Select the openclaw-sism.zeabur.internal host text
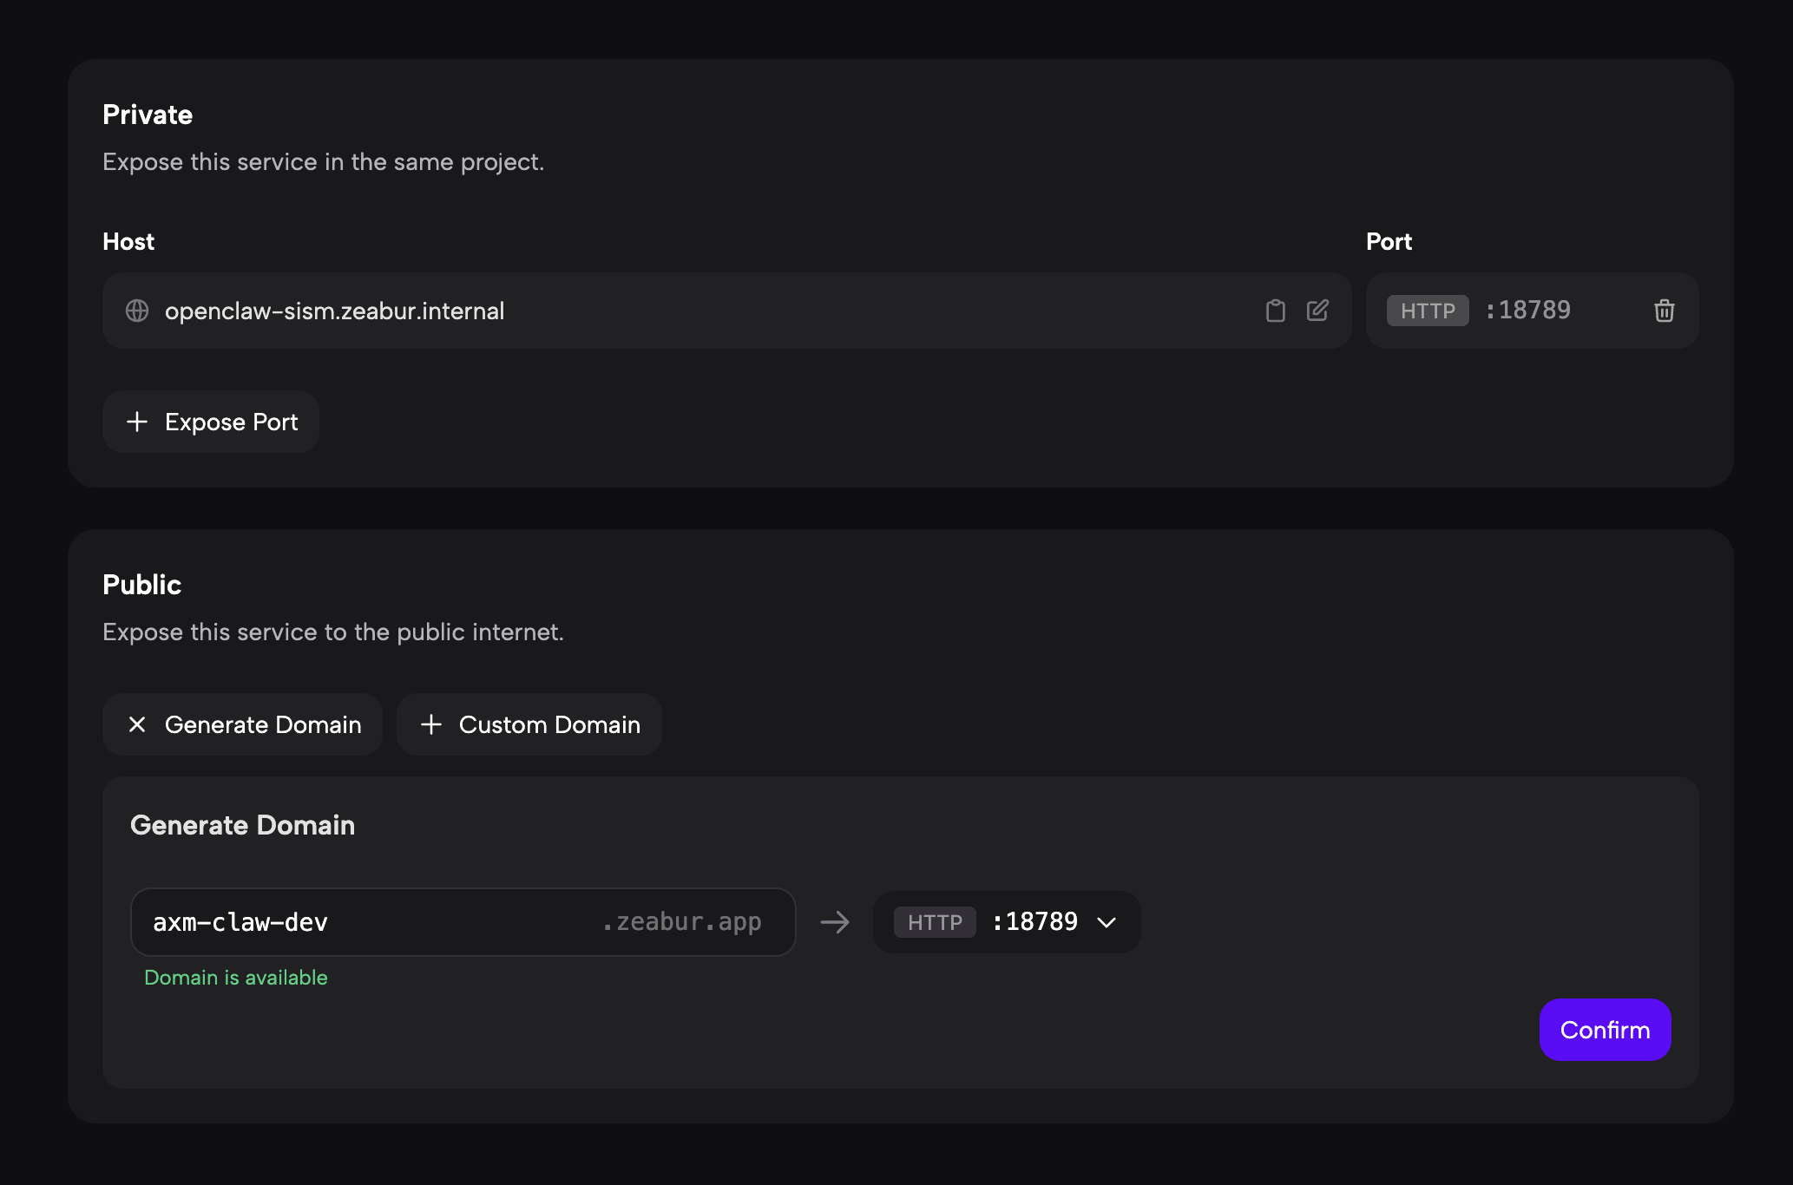Screen dimensions: 1793x1185 (x=334, y=311)
